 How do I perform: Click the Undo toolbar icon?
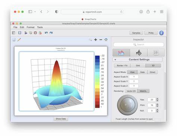pyautogui.click(x=46, y=33)
